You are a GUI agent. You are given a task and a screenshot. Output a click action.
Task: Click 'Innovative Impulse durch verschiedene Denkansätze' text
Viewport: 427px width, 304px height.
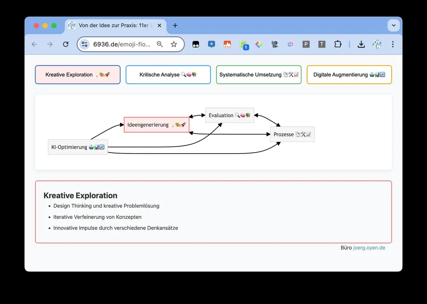(116, 228)
